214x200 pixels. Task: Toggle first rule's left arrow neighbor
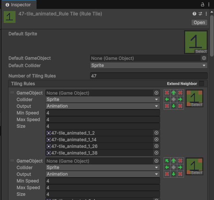click(x=167, y=99)
